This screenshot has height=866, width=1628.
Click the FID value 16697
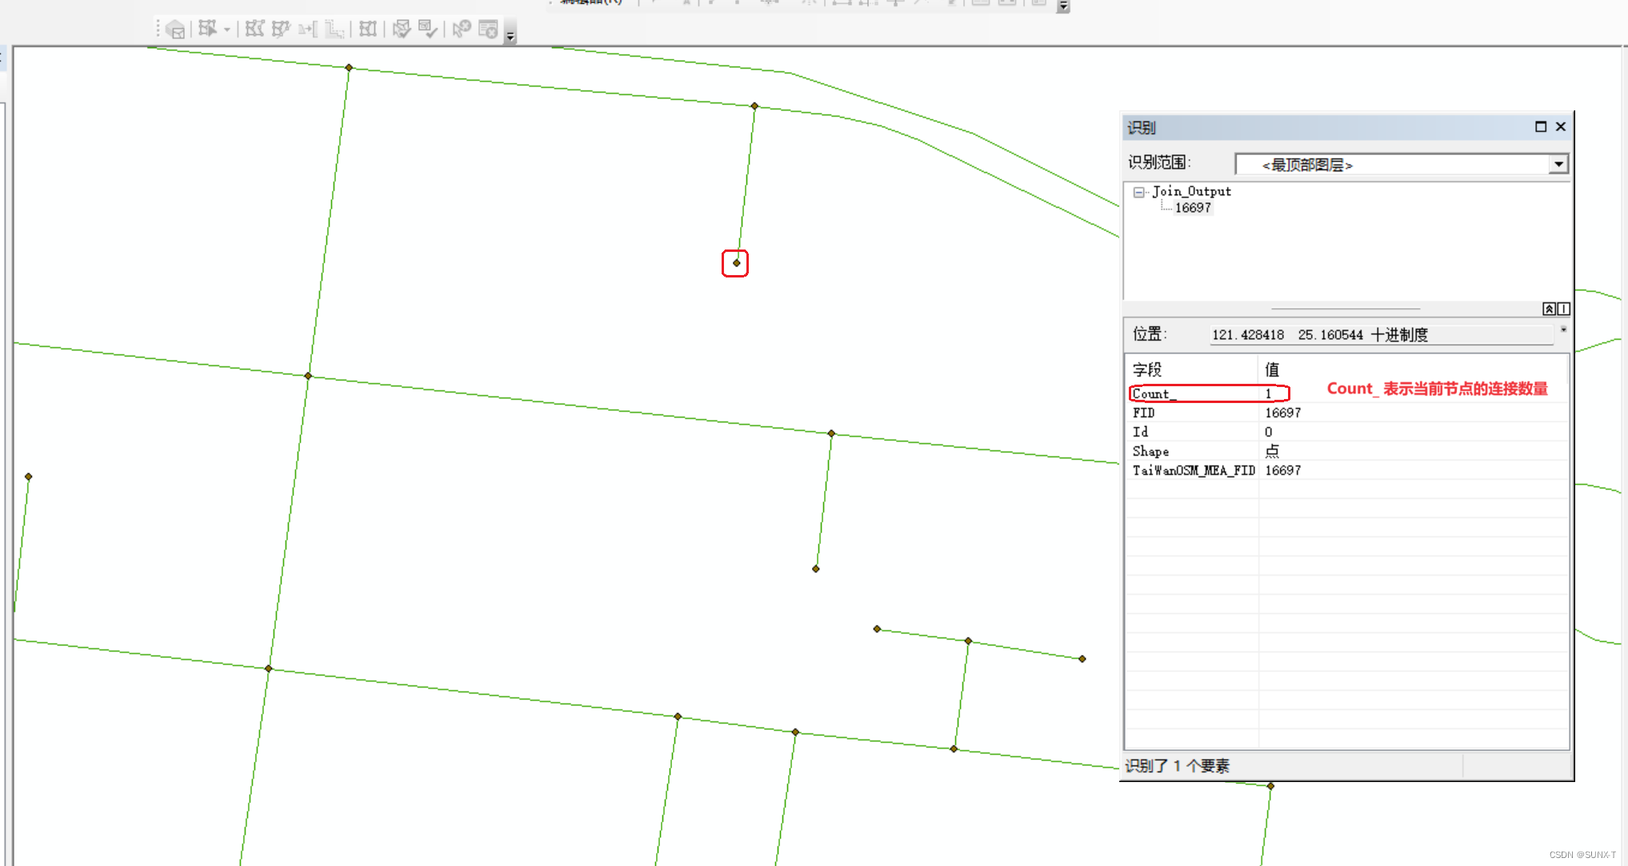pyautogui.click(x=1283, y=413)
